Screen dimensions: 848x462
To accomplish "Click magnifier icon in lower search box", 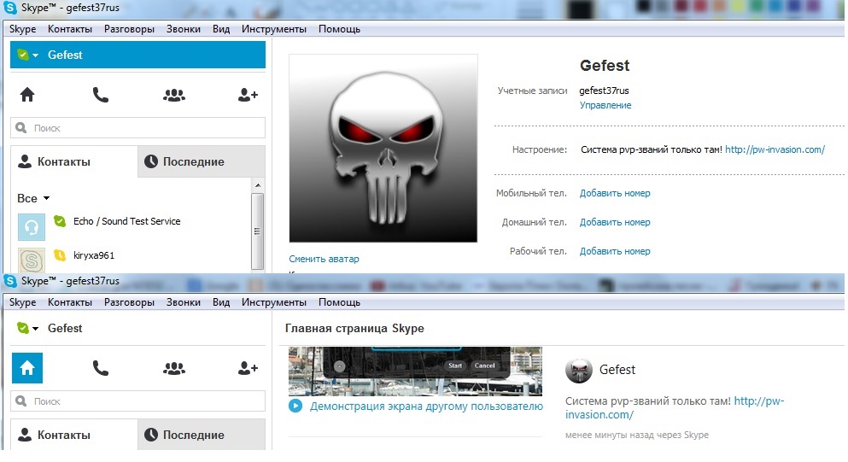I will click(x=21, y=401).
